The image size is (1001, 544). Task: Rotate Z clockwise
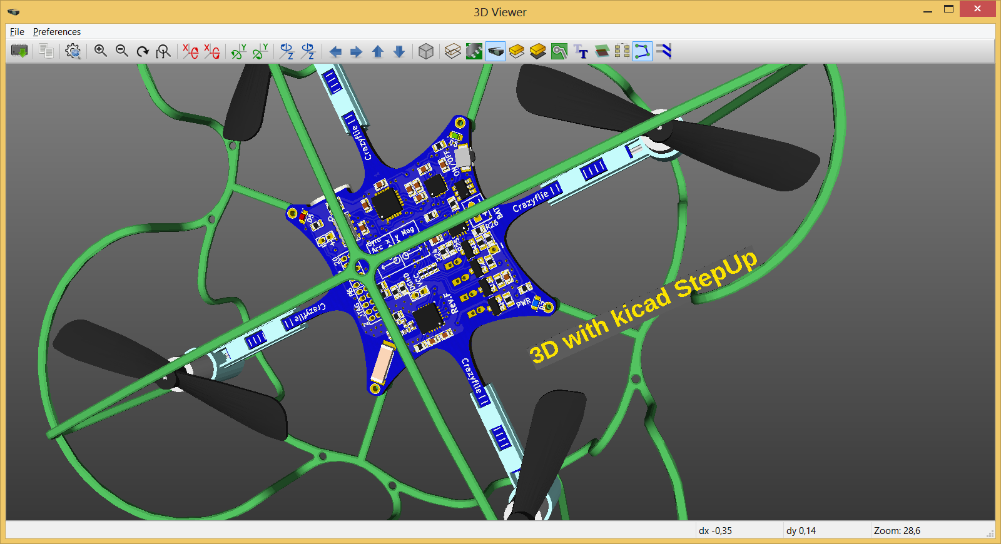coord(287,51)
